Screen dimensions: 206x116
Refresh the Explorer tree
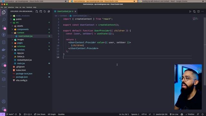[x=45, y=12]
